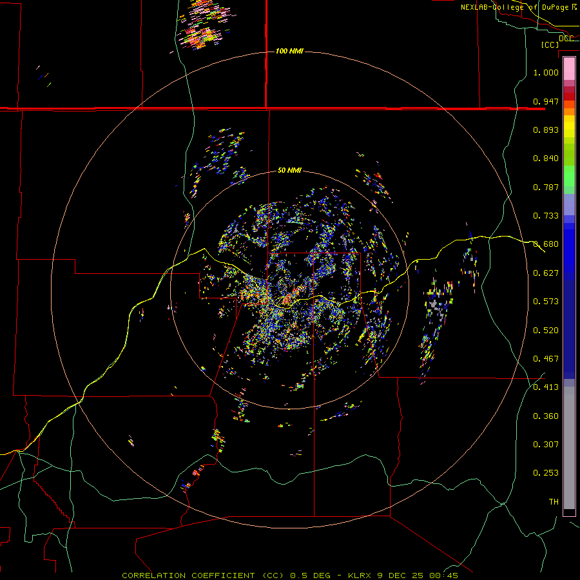Select the 0.893 legend value
Viewport: 580px width, 580px height.
click(x=546, y=130)
